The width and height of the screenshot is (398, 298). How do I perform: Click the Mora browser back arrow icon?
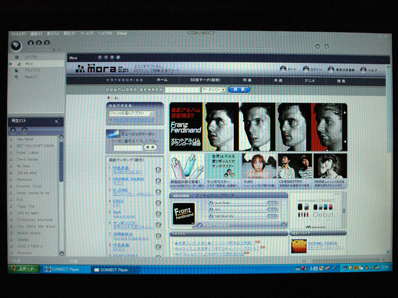tap(100, 57)
